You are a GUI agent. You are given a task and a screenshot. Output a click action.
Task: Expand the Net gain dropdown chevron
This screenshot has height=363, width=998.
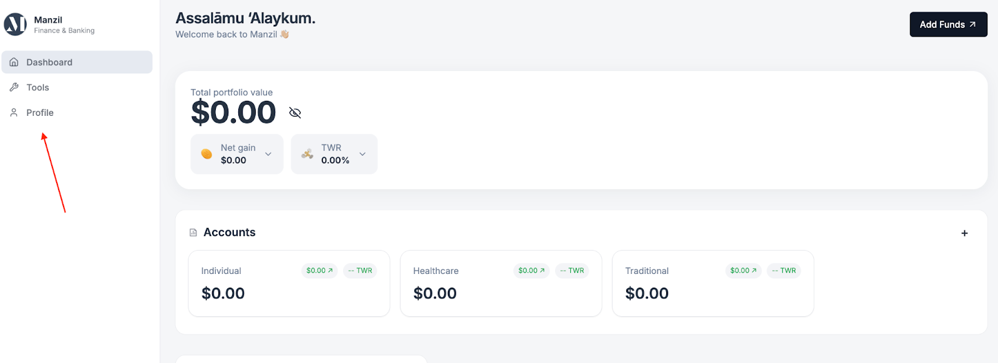[x=268, y=154]
